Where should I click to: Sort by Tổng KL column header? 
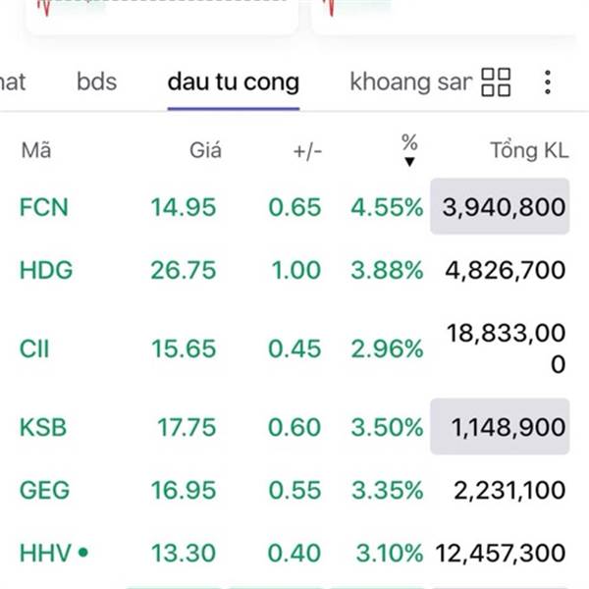point(529,150)
